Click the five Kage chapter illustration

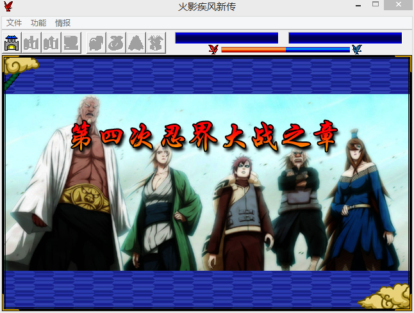[x=207, y=182]
